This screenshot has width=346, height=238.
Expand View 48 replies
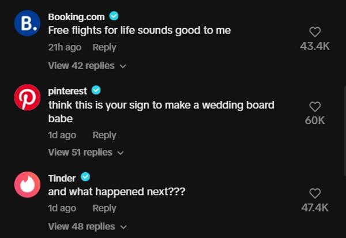coord(86,226)
